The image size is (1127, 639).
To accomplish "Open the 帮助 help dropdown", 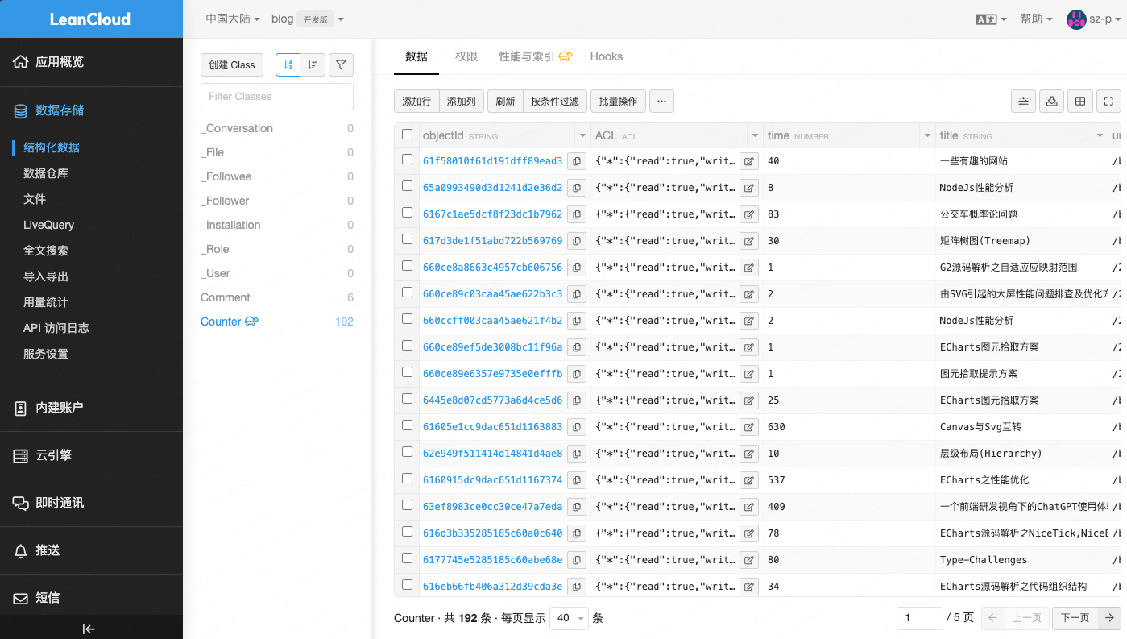I will coord(1036,19).
